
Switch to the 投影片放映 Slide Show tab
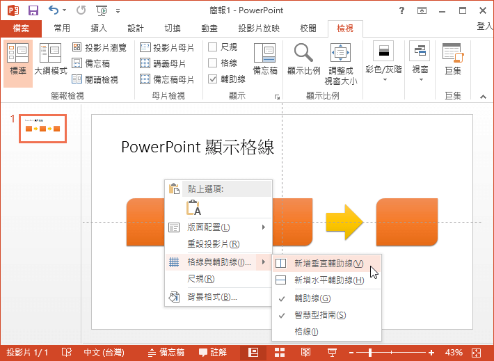pos(259,29)
